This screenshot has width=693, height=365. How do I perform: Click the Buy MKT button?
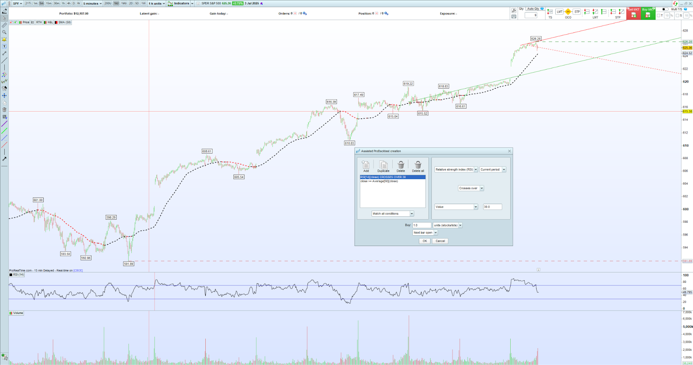click(648, 13)
